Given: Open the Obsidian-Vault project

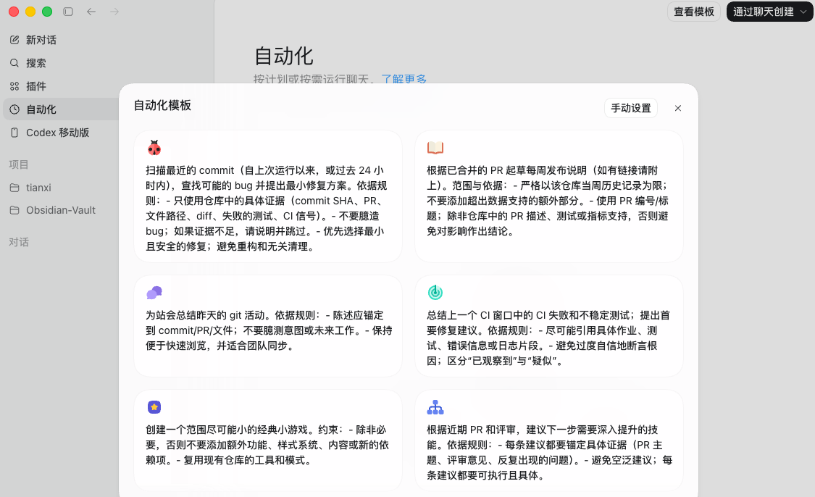Looking at the screenshot, I should [61, 210].
